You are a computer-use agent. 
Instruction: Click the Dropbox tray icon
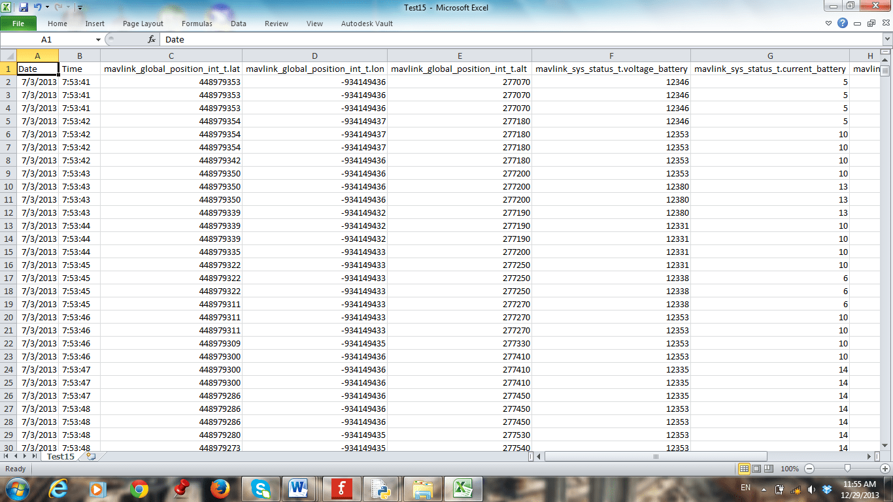coord(827,489)
